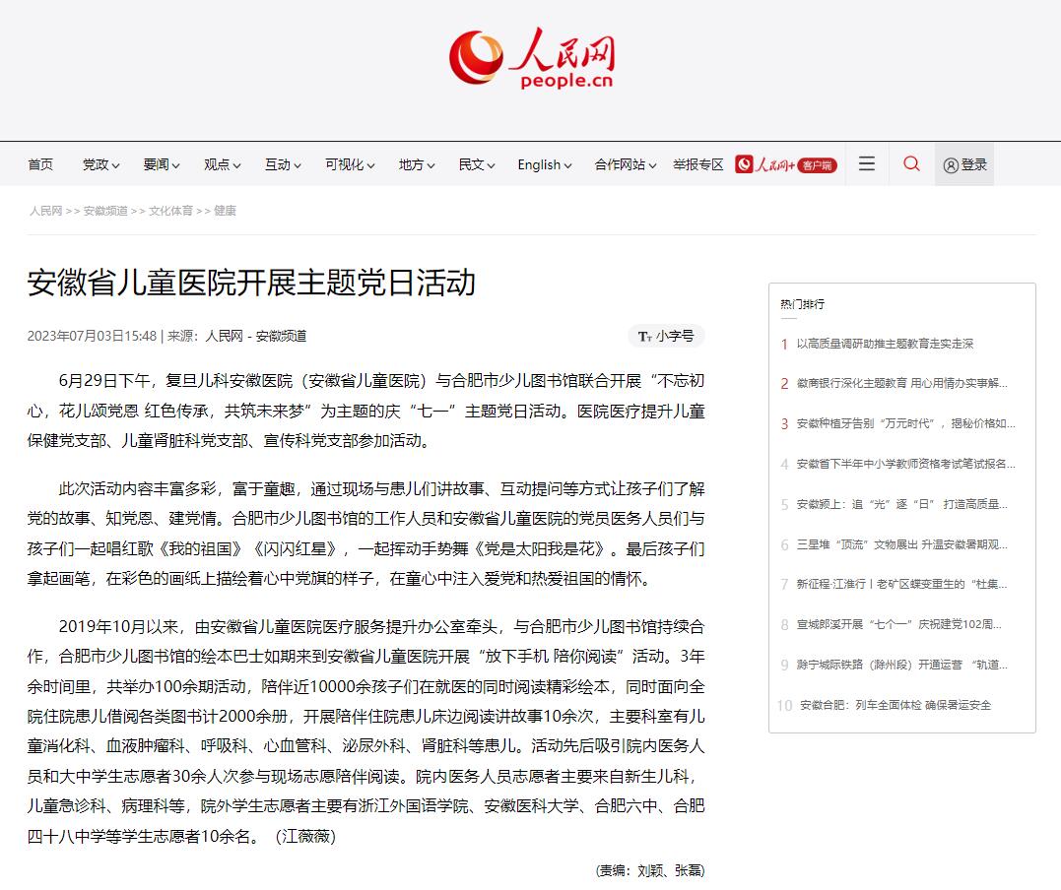Open hot article about 三星堆 文物展出

(x=902, y=544)
